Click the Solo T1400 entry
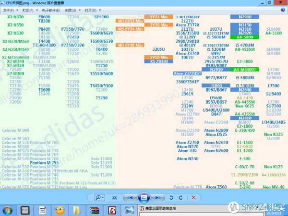288x216 pixels. (x=102, y=159)
